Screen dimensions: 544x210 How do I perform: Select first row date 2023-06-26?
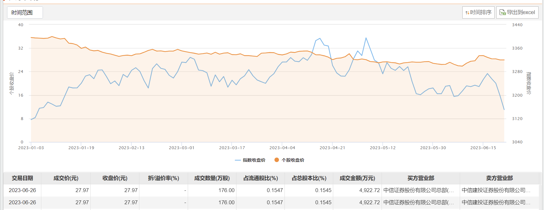22,190
